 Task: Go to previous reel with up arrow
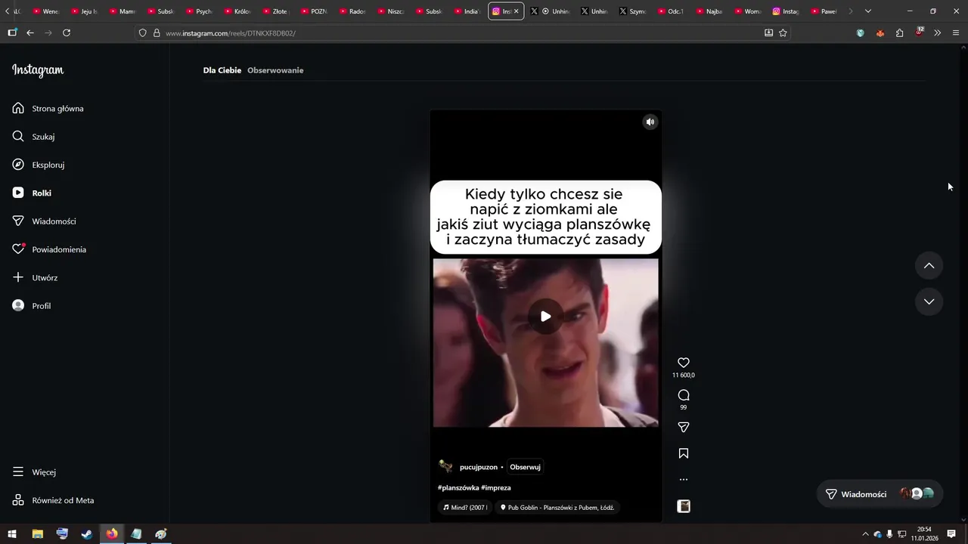[929, 265]
